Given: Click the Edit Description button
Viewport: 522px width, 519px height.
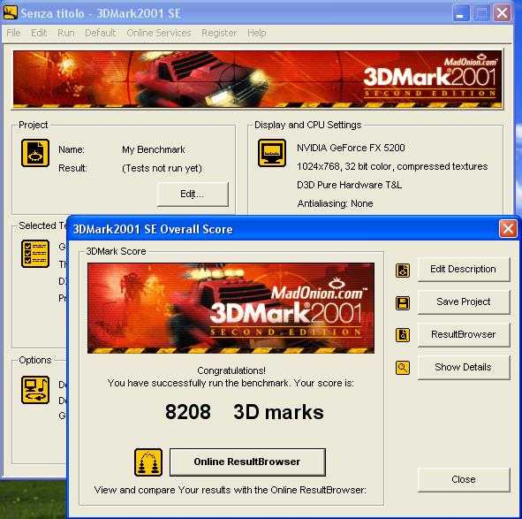Looking at the screenshot, I should pos(464,270).
